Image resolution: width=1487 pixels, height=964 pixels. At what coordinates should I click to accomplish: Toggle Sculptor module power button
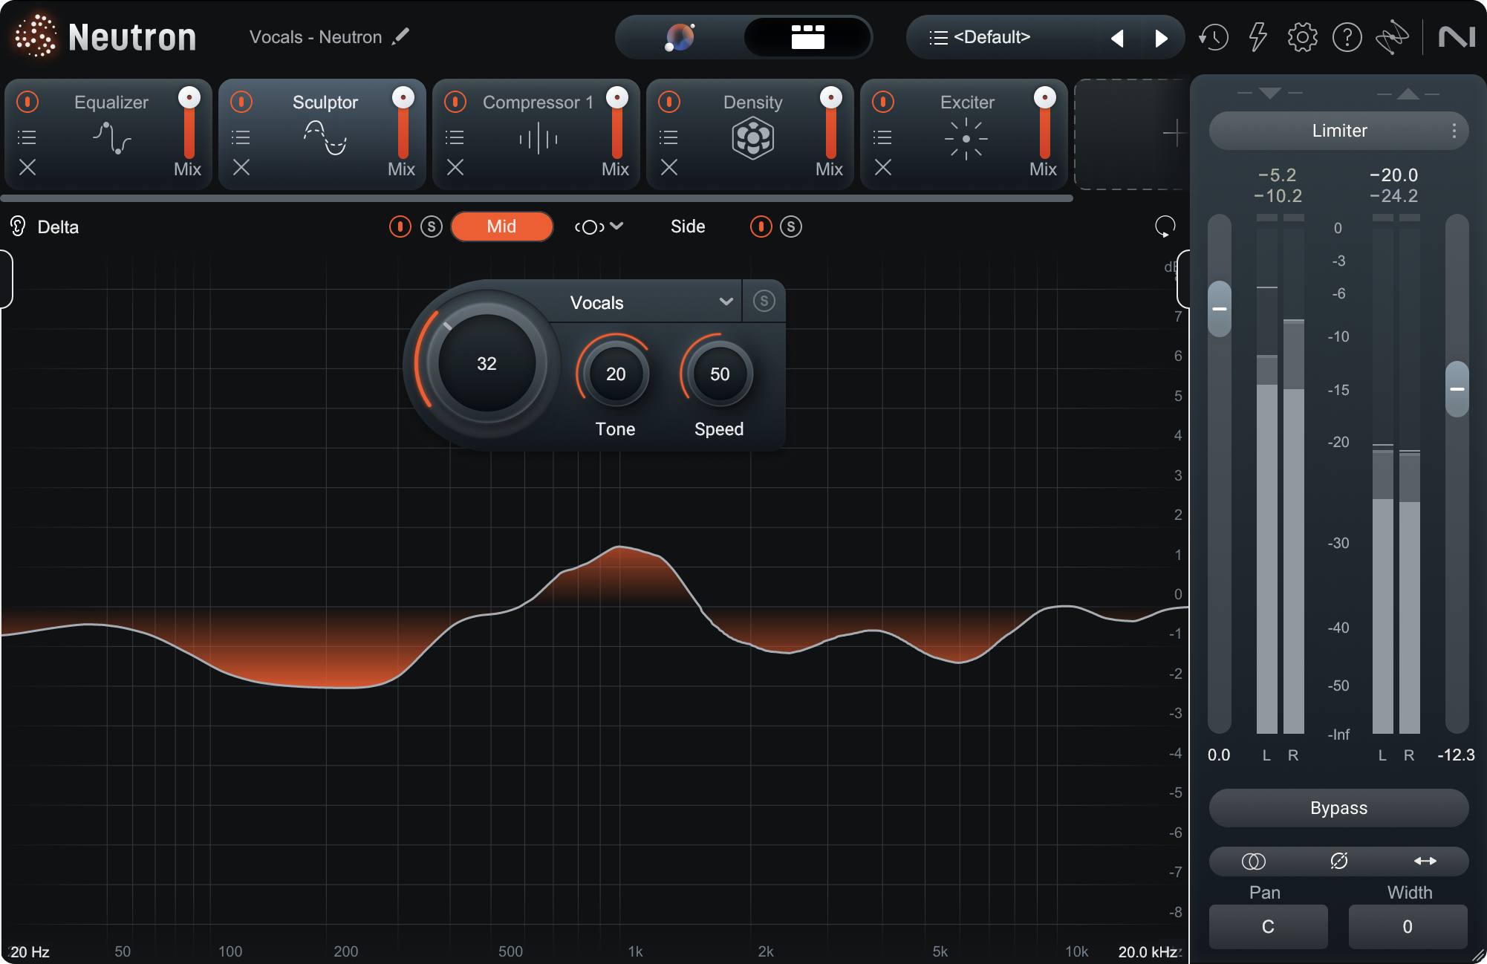[x=241, y=102]
